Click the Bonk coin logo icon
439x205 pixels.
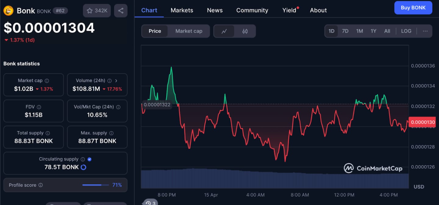click(8, 11)
